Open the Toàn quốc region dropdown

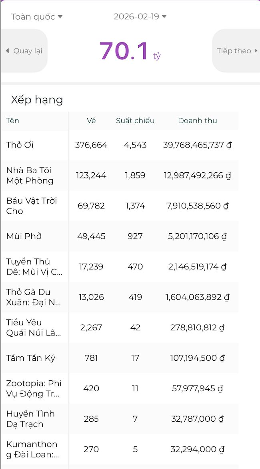pos(37,16)
